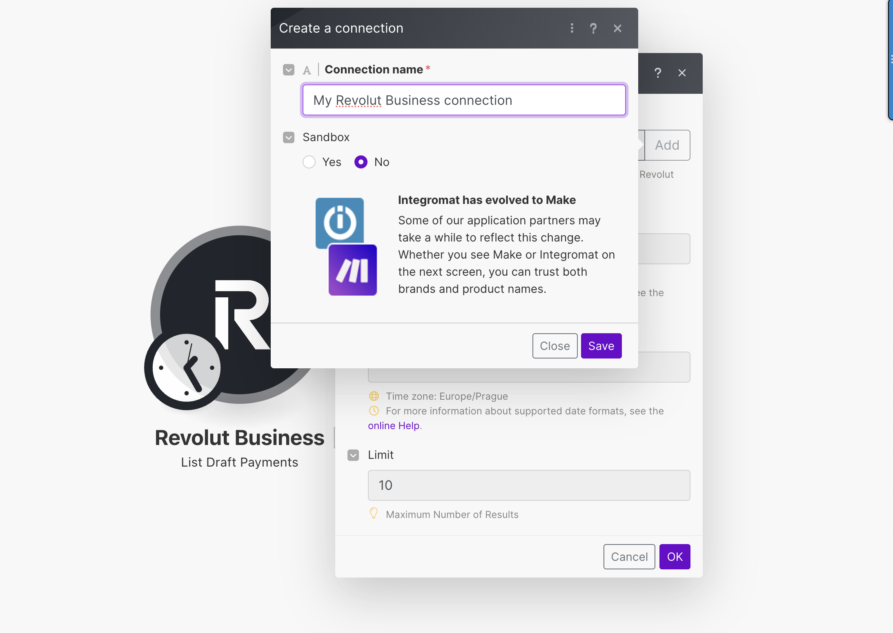
Task: Collapse the Connection name field chevron
Action: (289, 70)
